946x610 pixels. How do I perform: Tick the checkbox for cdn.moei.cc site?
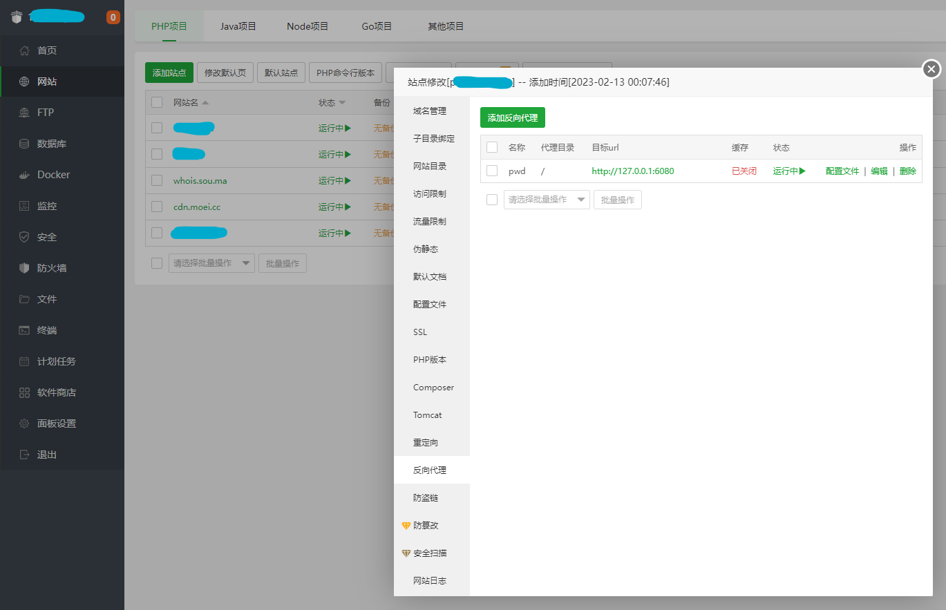coord(157,207)
